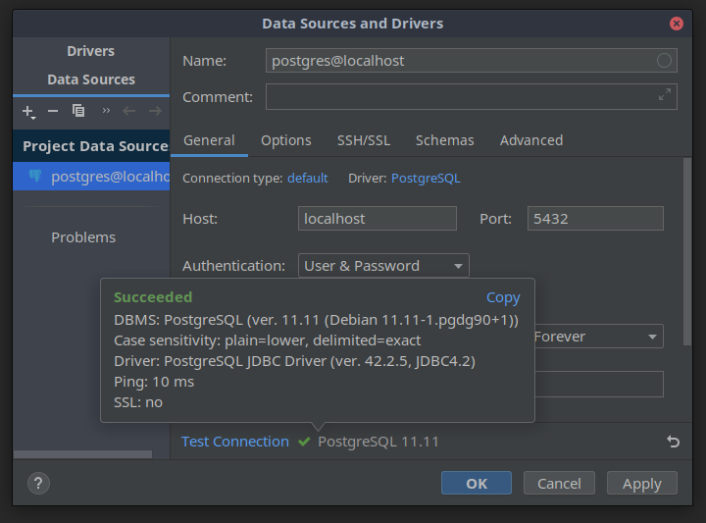Screen dimensions: 706x523
Task: Select postgres@localhost data source in list
Action: pyautogui.click(x=91, y=177)
